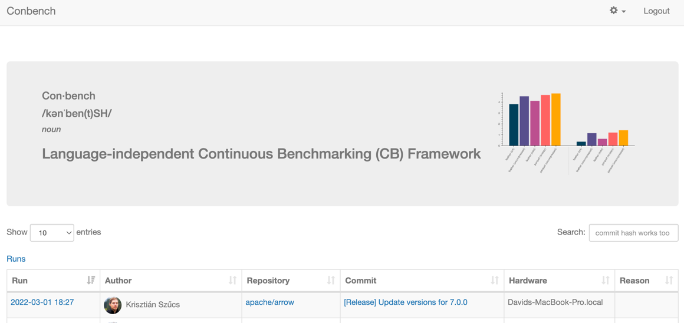The width and height of the screenshot is (684, 323).
Task: Expand the entries-per-page dropdown
Action: pos(52,233)
